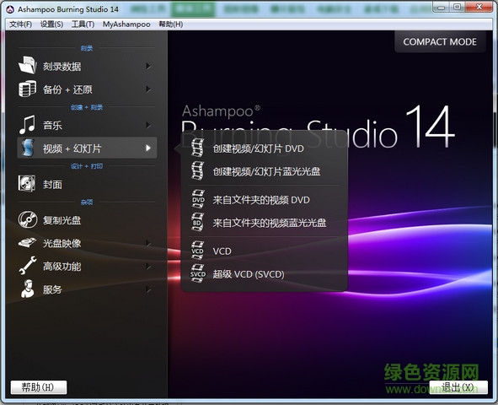Select 超级 VCD (SVCD) entry
This screenshot has width=498, height=405.
pos(249,274)
